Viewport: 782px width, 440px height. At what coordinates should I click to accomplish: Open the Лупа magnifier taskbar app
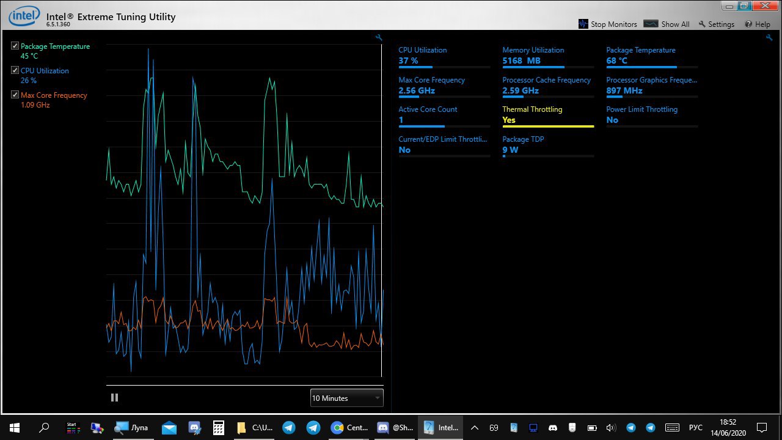pos(132,428)
